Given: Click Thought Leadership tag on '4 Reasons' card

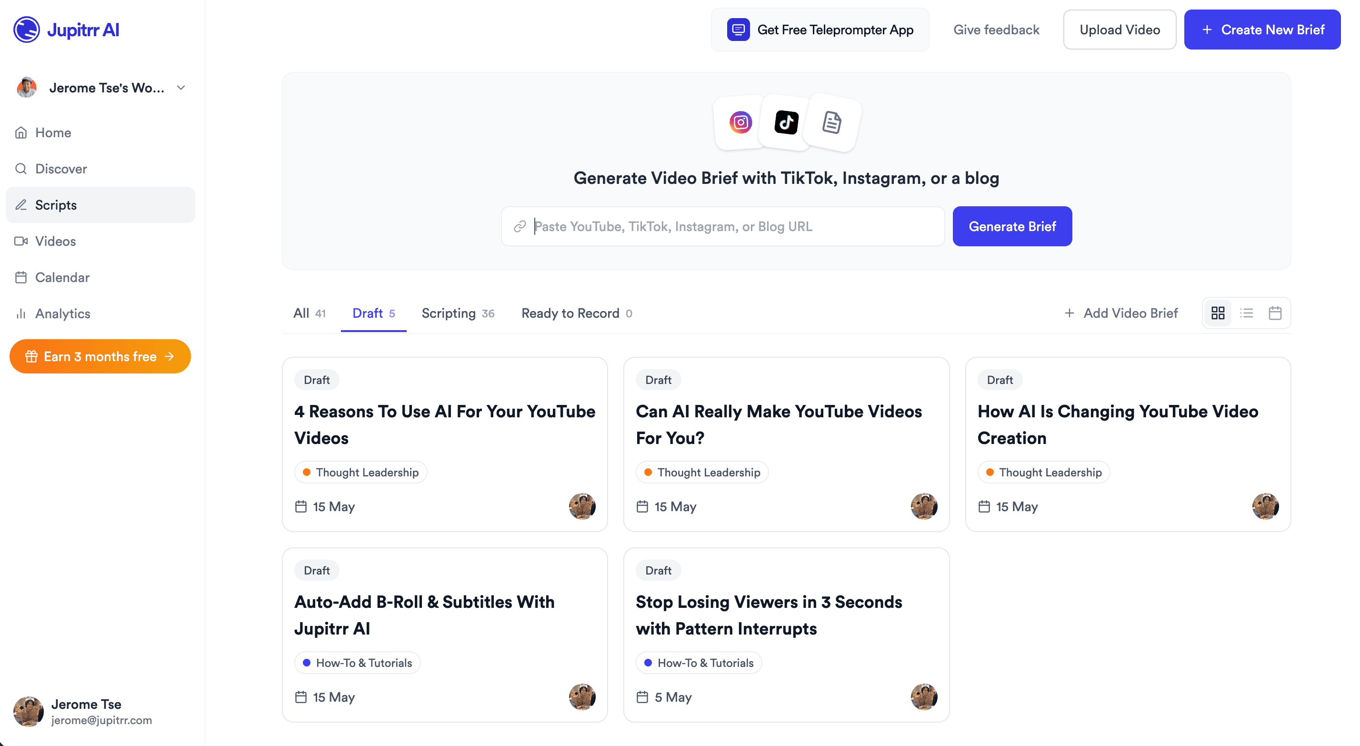Looking at the screenshot, I should tap(361, 473).
